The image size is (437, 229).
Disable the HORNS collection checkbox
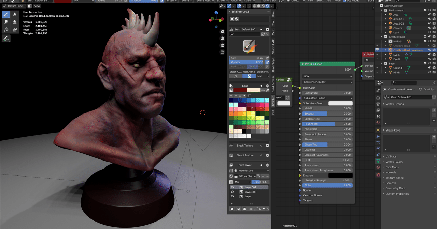(425, 41)
